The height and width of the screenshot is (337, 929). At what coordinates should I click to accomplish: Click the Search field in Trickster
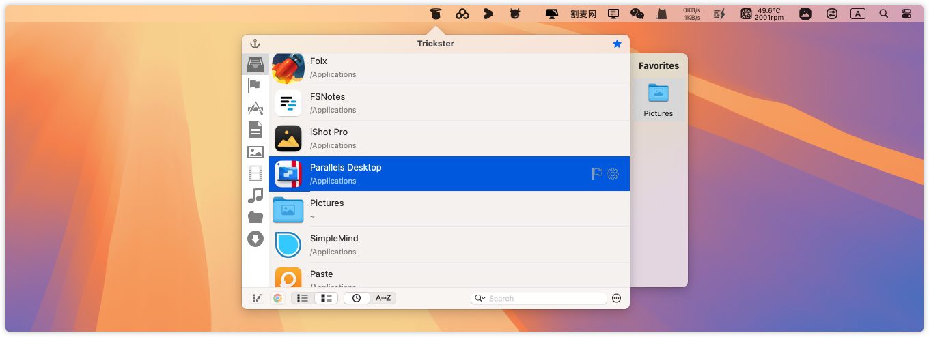click(x=539, y=298)
